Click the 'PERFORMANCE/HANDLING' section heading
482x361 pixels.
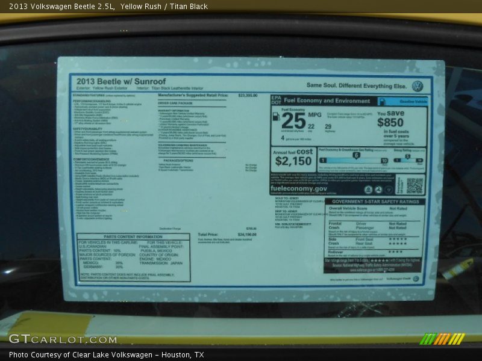click(x=92, y=101)
